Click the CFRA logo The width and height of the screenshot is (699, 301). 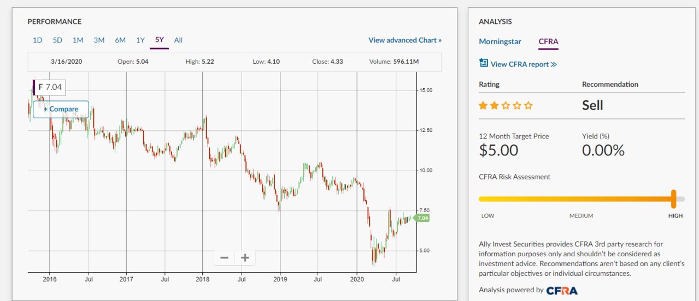(x=562, y=290)
